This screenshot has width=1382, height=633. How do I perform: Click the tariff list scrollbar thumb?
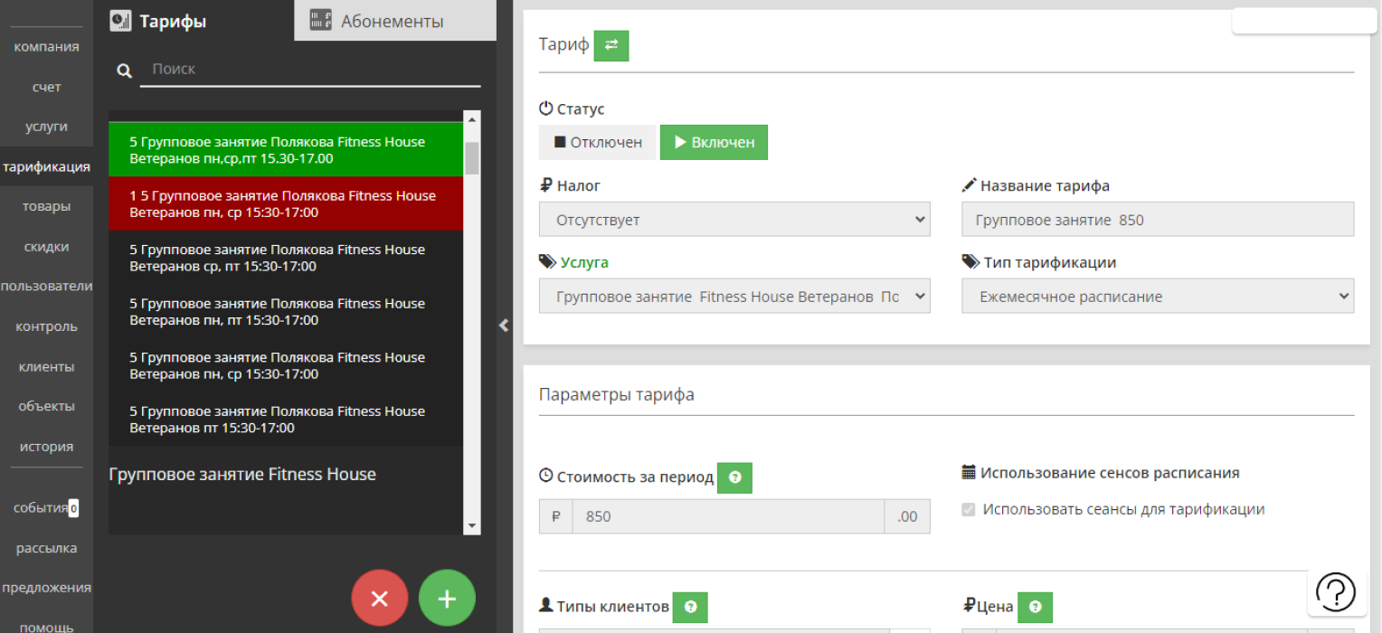click(x=471, y=157)
